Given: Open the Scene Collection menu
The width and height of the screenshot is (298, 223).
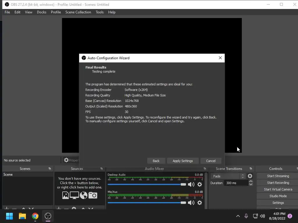Looking at the screenshot, I should pos(78,12).
